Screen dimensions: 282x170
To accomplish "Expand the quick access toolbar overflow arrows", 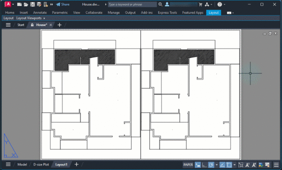I will [x=52, y=4].
